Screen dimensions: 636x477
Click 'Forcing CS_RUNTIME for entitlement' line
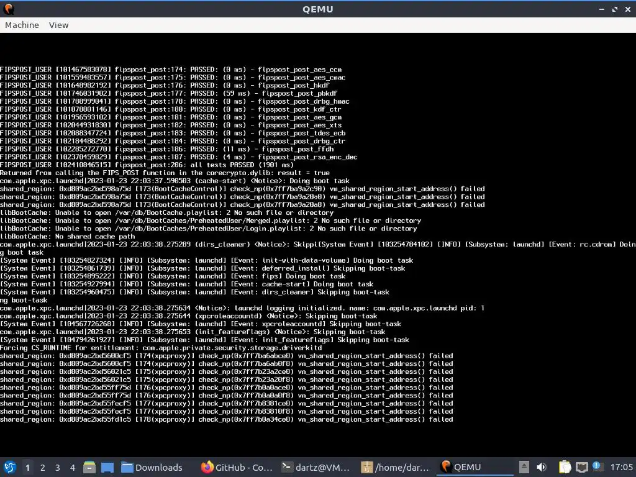[x=161, y=348]
